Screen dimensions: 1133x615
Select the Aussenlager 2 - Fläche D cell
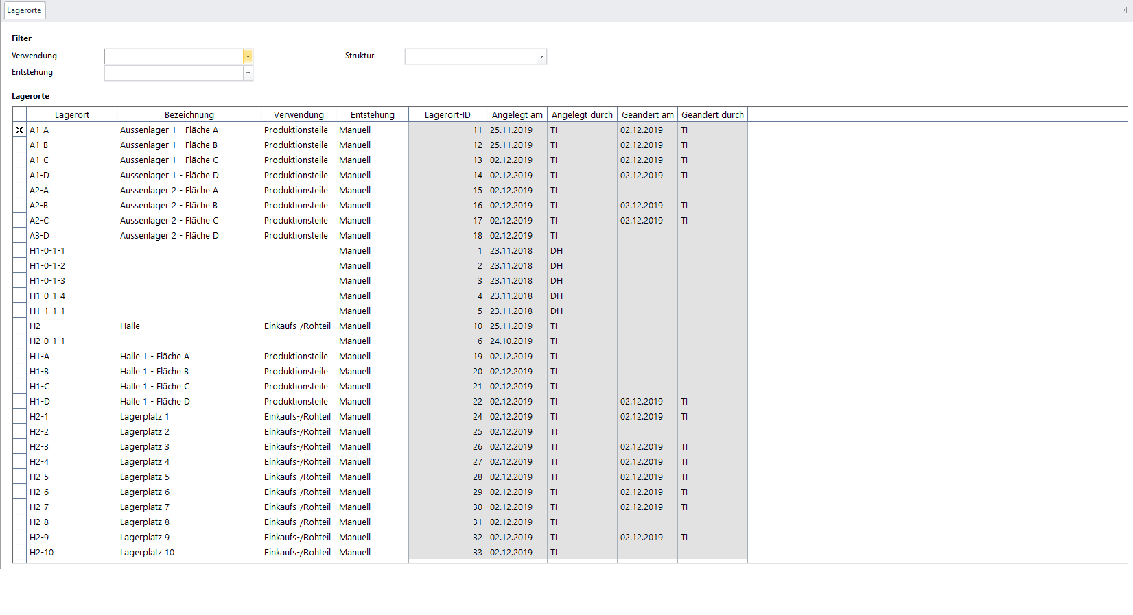coord(170,236)
